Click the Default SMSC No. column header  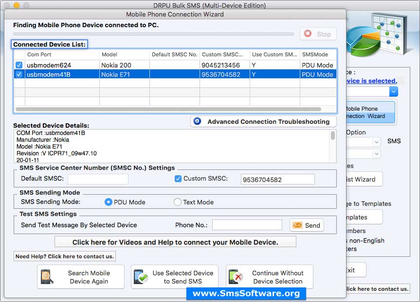coord(175,54)
